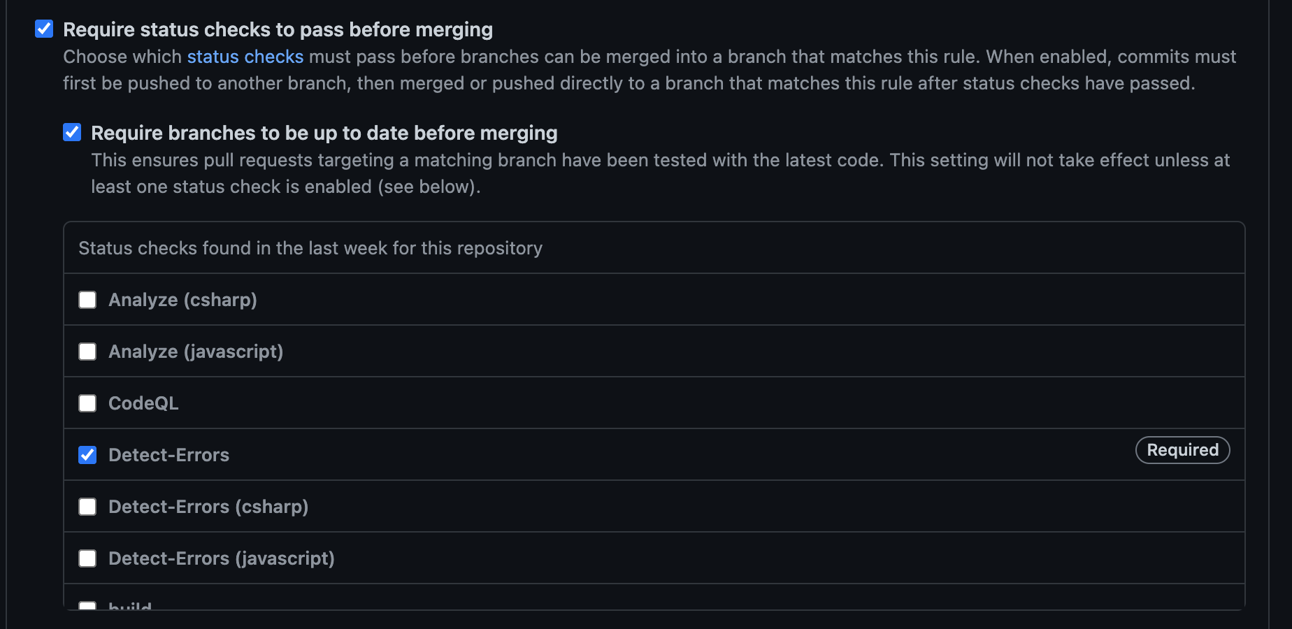Click the "Require branches to be up to date" label
Image resolution: width=1292 pixels, height=629 pixels.
[324, 133]
